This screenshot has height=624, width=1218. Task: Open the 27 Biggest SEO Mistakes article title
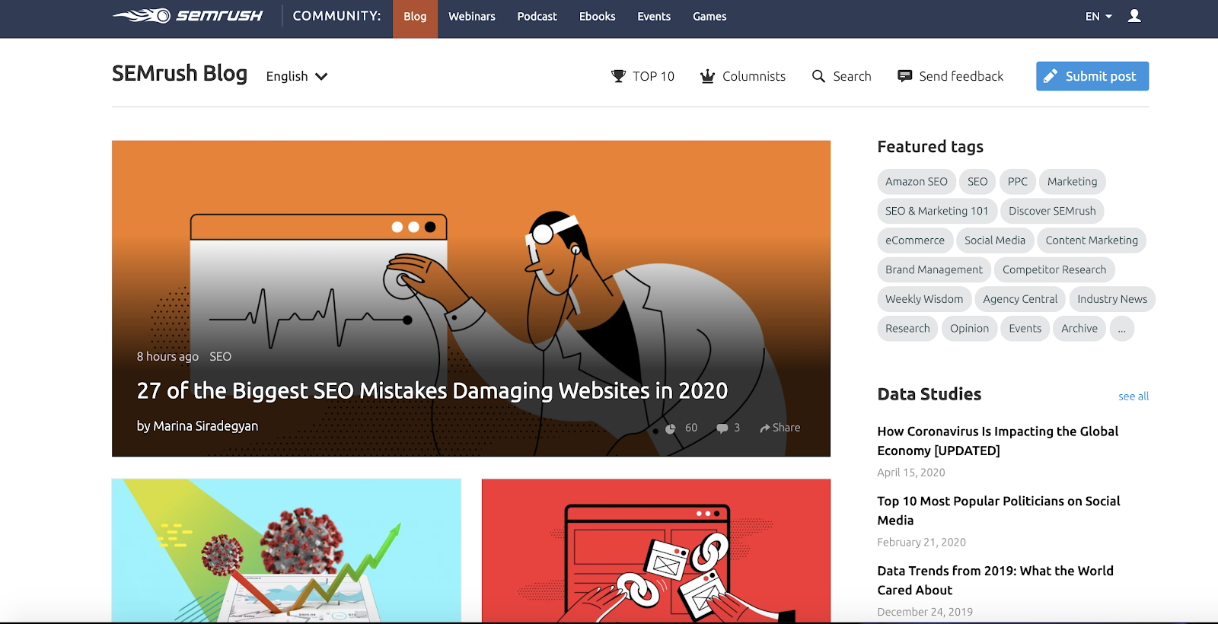(432, 390)
